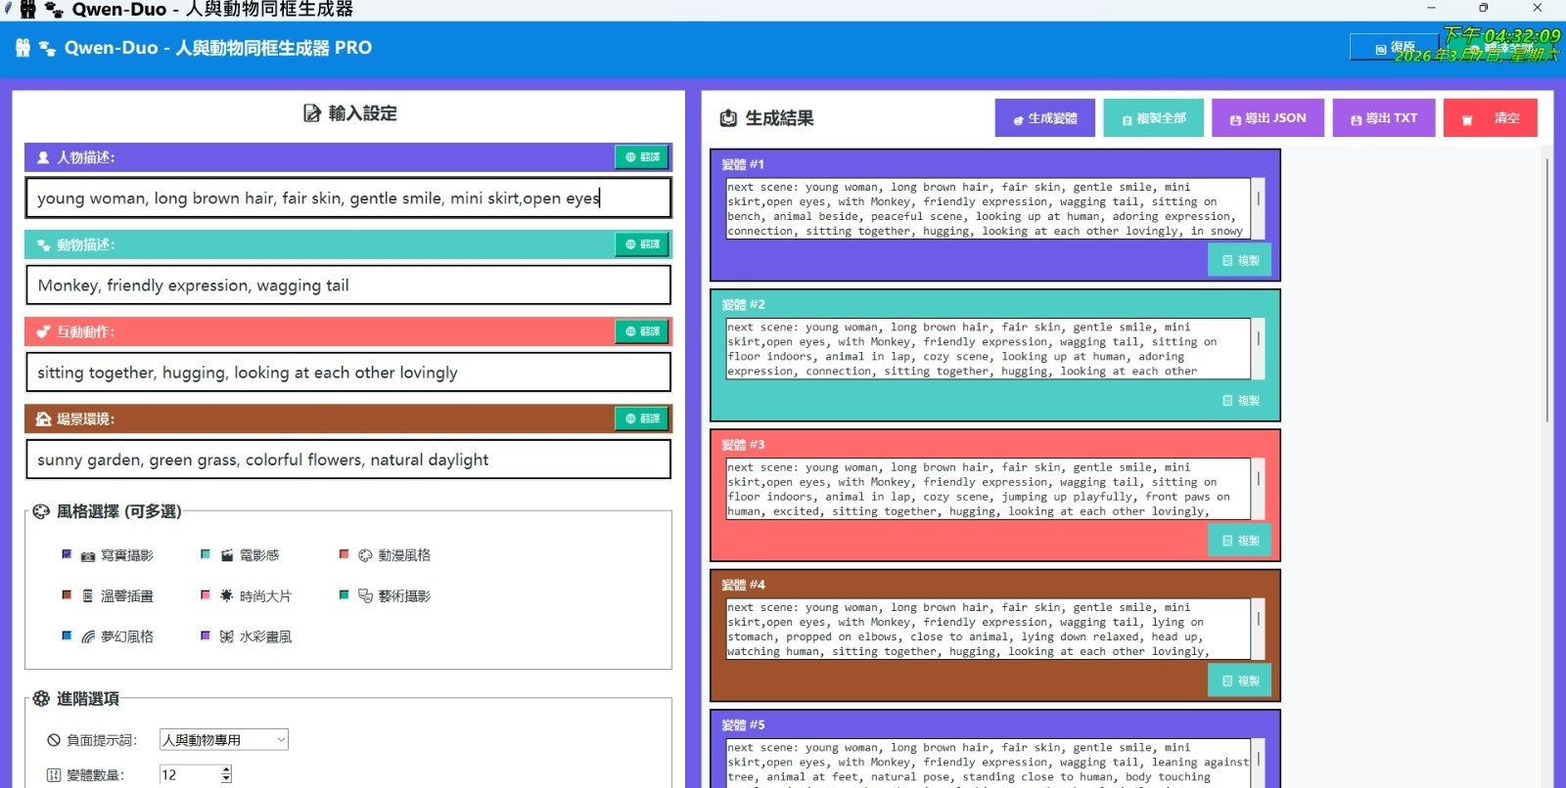Decrease 變體數量 with the down arrow
Image resolution: width=1566 pixels, height=788 pixels.
tap(227, 779)
